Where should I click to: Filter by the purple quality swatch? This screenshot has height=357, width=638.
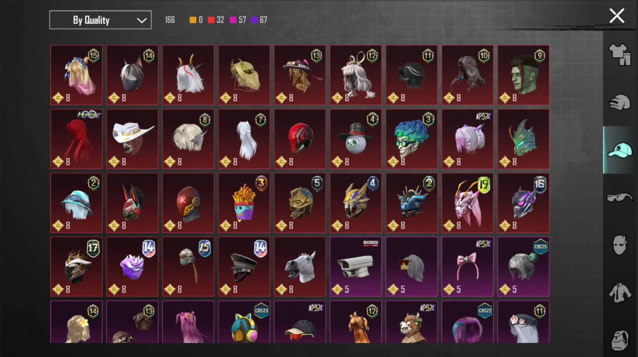[x=254, y=20]
